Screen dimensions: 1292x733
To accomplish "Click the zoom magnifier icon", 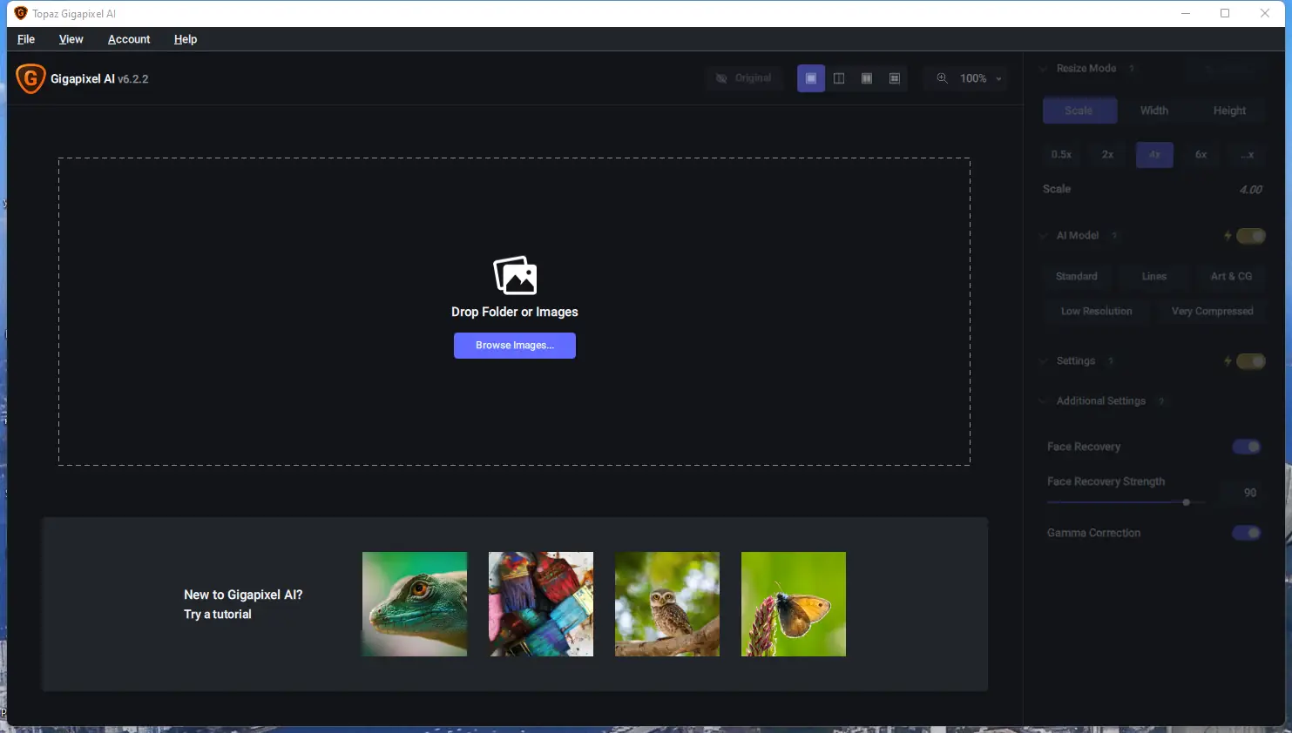I will [x=942, y=78].
